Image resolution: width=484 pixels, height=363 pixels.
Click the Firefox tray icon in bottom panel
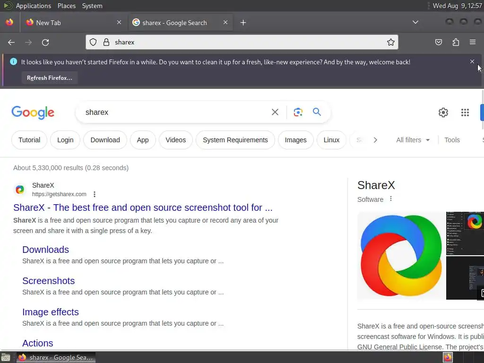coord(448,357)
